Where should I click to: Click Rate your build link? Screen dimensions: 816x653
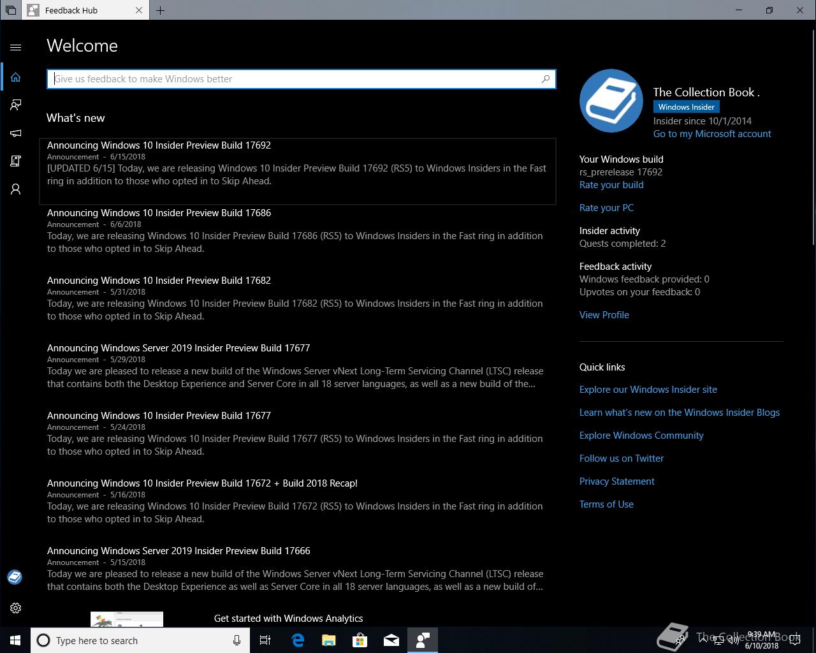(611, 185)
